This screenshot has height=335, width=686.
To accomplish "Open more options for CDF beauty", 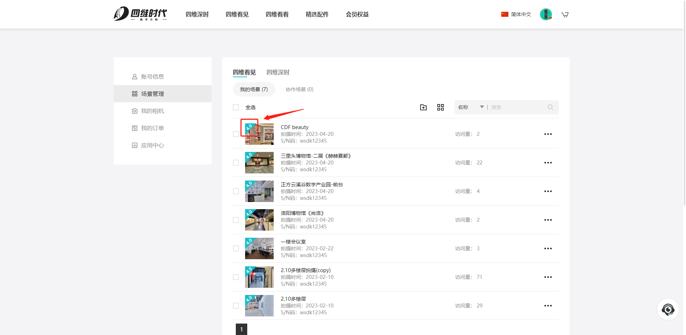I will (x=548, y=134).
